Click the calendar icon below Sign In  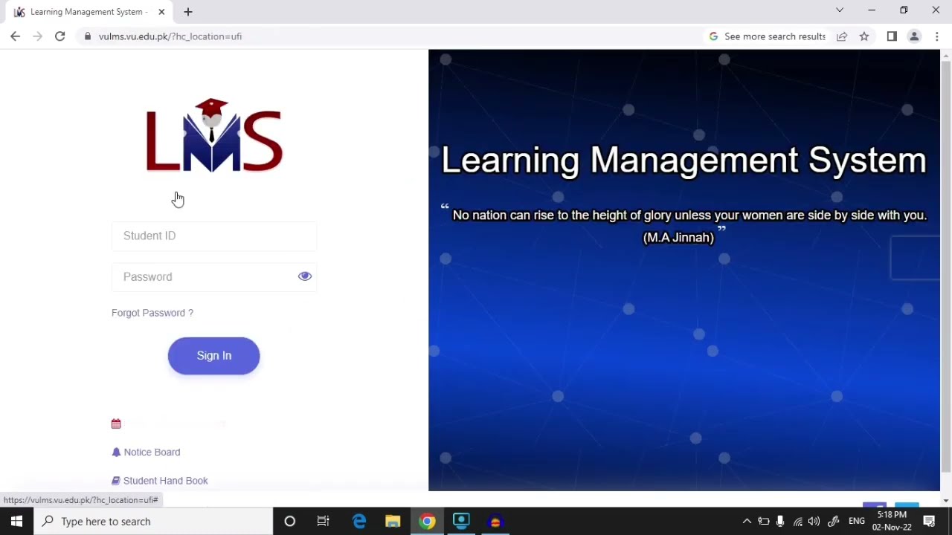(x=116, y=424)
